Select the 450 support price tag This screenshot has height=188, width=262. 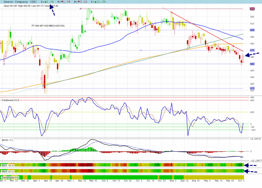point(252,64)
